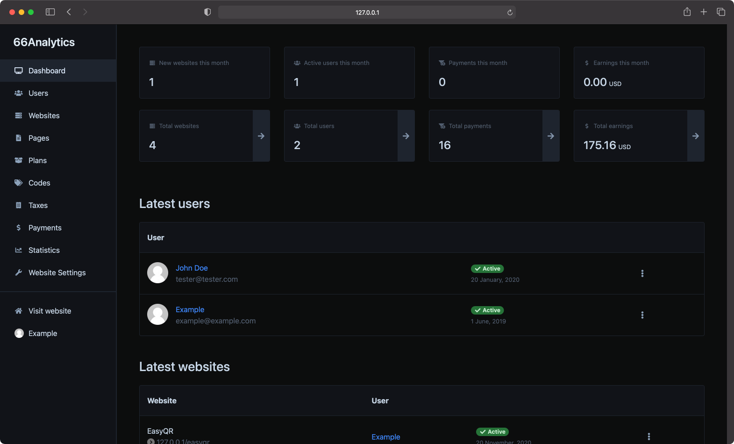Open Taxes sidebar entry
The image size is (734, 444).
58,205
